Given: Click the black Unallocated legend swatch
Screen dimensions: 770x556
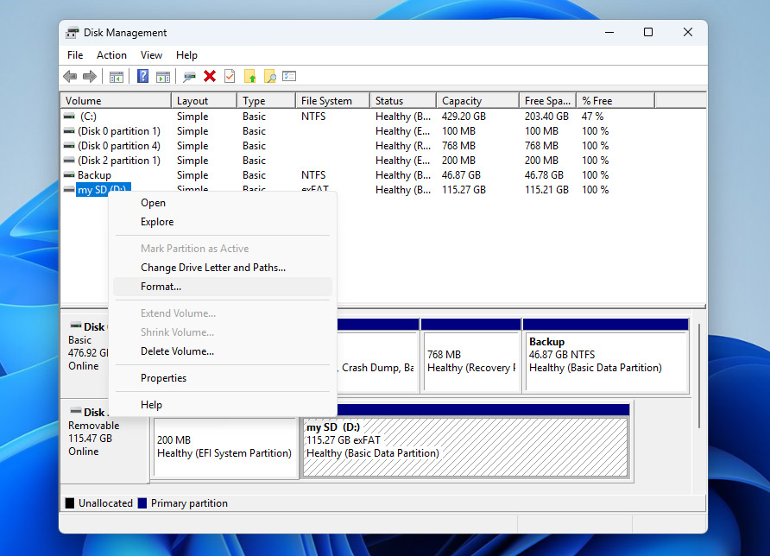Looking at the screenshot, I should (70, 503).
